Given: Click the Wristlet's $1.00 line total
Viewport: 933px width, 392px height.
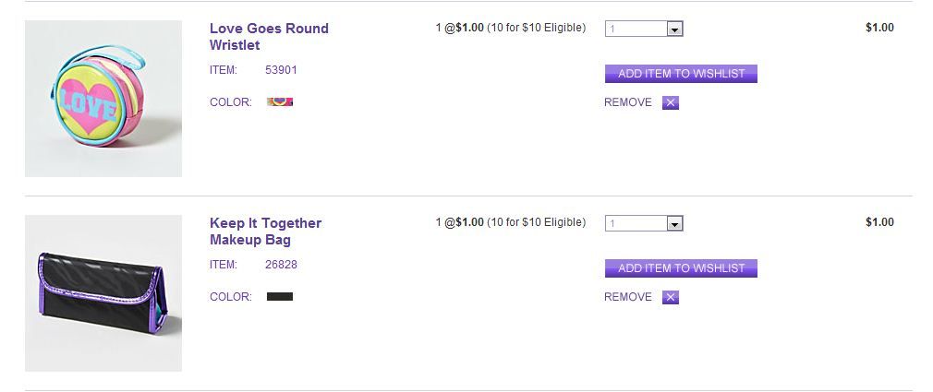Looking at the screenshot, I should tap(879, 28).
